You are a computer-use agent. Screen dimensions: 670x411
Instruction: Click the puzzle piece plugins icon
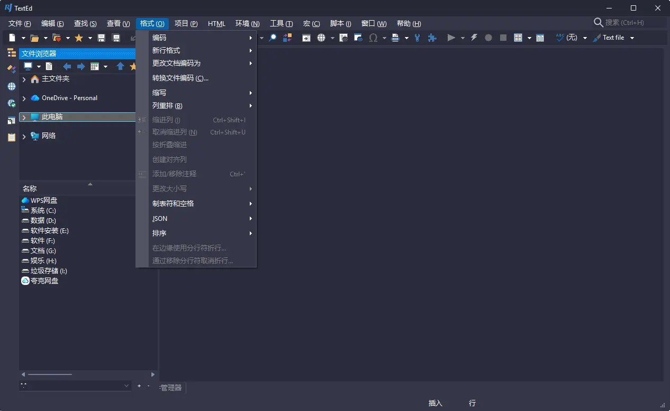pyautogui.click(x=432, y=38)
